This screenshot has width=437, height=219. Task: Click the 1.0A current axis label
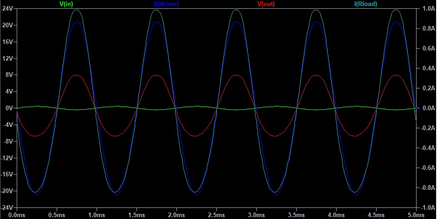point(428,9)
